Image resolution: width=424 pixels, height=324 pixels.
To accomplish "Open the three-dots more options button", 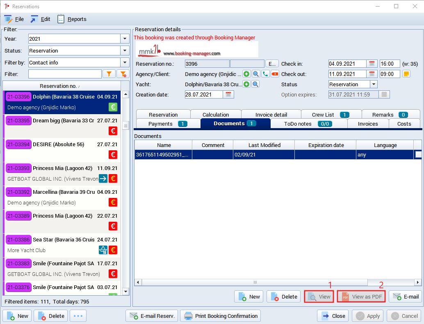I will pos(78,316).
